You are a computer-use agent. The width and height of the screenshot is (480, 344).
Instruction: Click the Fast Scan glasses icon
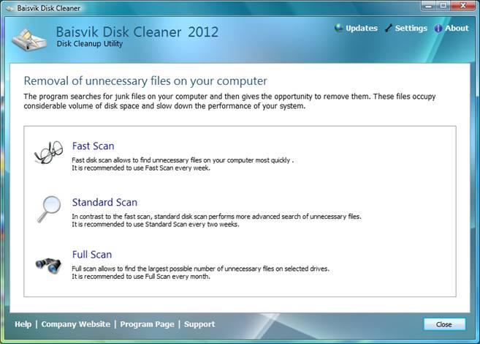(x=49, y=152)
